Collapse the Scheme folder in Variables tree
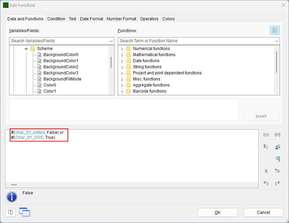Screen dimensions: 289x223 tap(26, 48)
